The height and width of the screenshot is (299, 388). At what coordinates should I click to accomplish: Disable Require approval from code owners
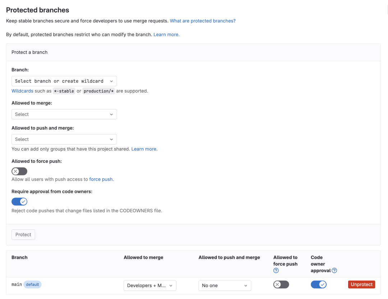(x=19, y=201)
